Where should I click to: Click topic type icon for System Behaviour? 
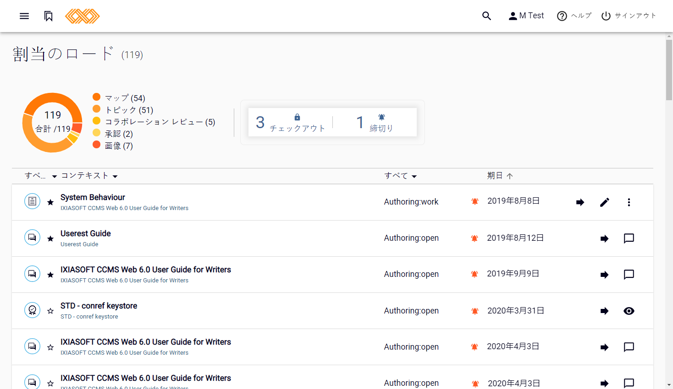click(x=32, y=201)
